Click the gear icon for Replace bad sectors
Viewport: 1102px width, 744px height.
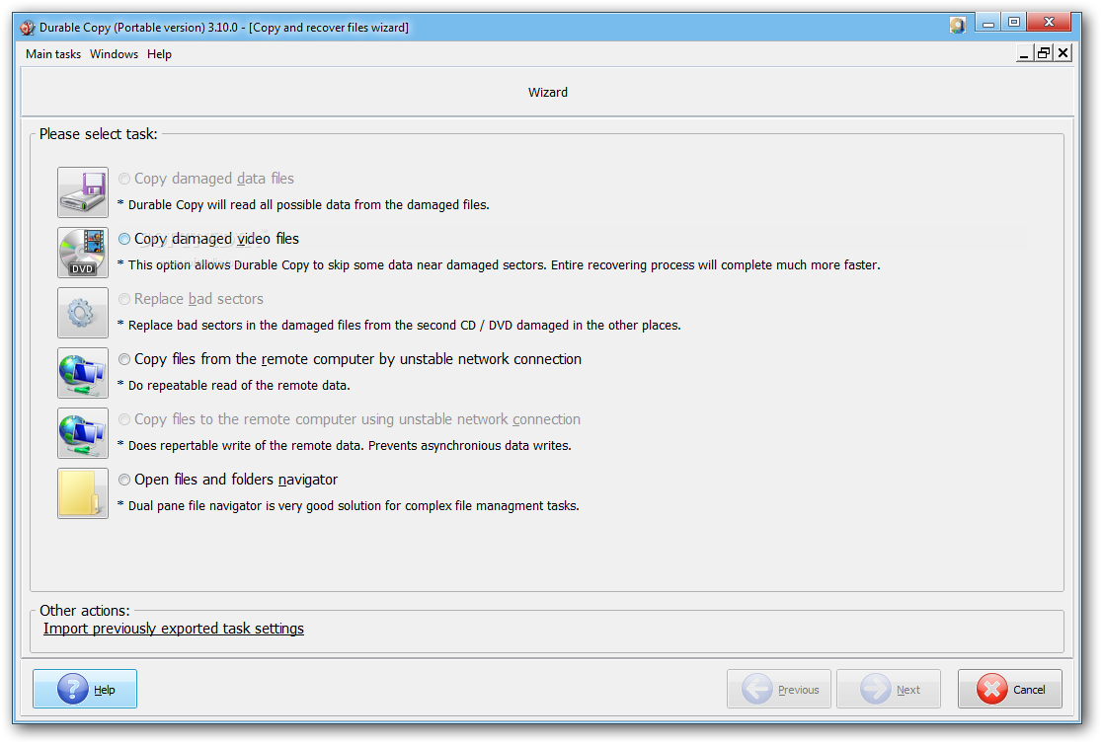click(x=83, y=313)
